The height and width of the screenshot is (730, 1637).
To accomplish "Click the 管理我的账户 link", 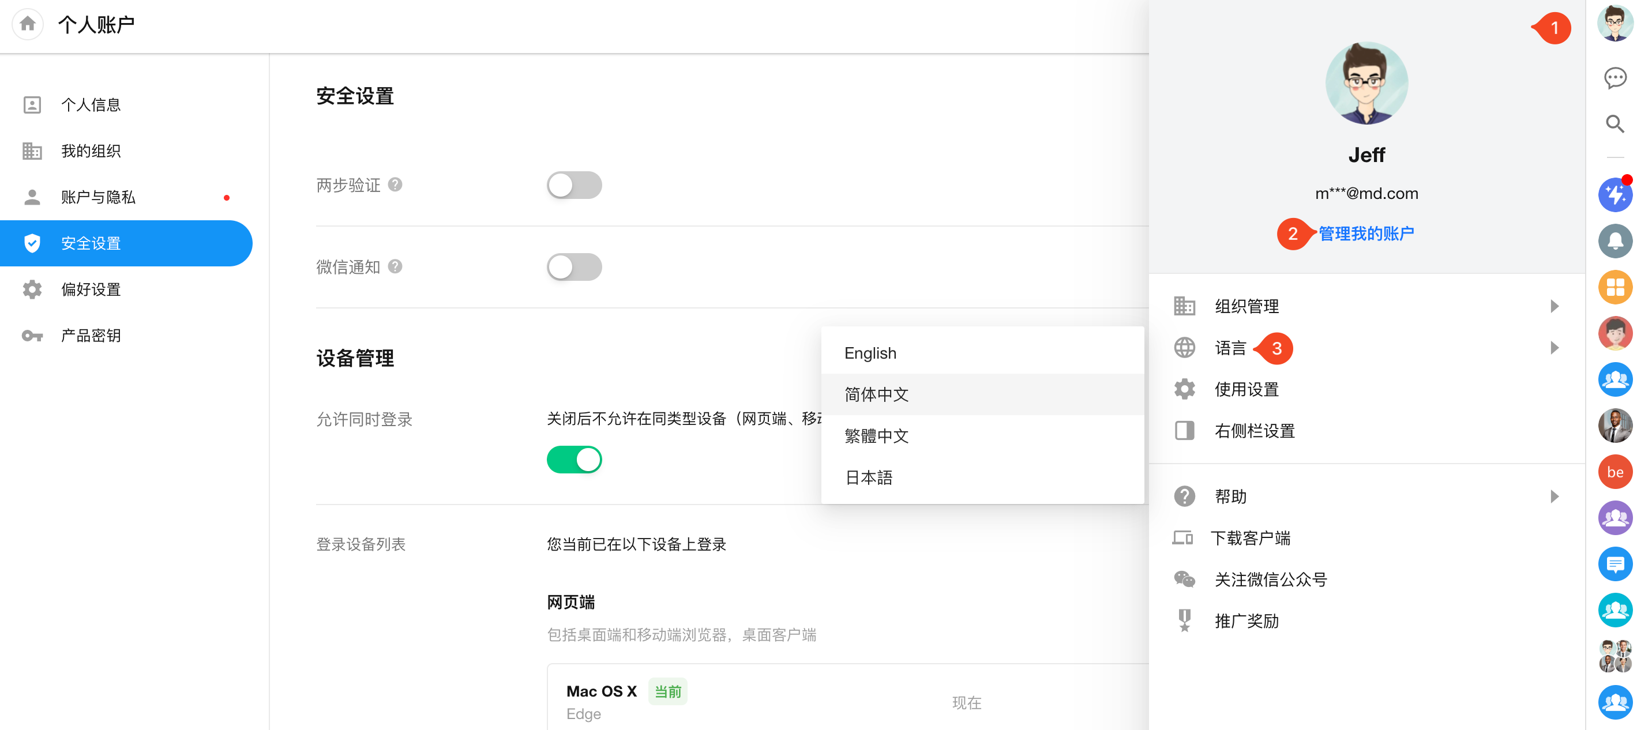I will (1366, 233).
